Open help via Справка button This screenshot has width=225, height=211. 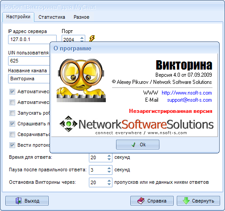152,201
